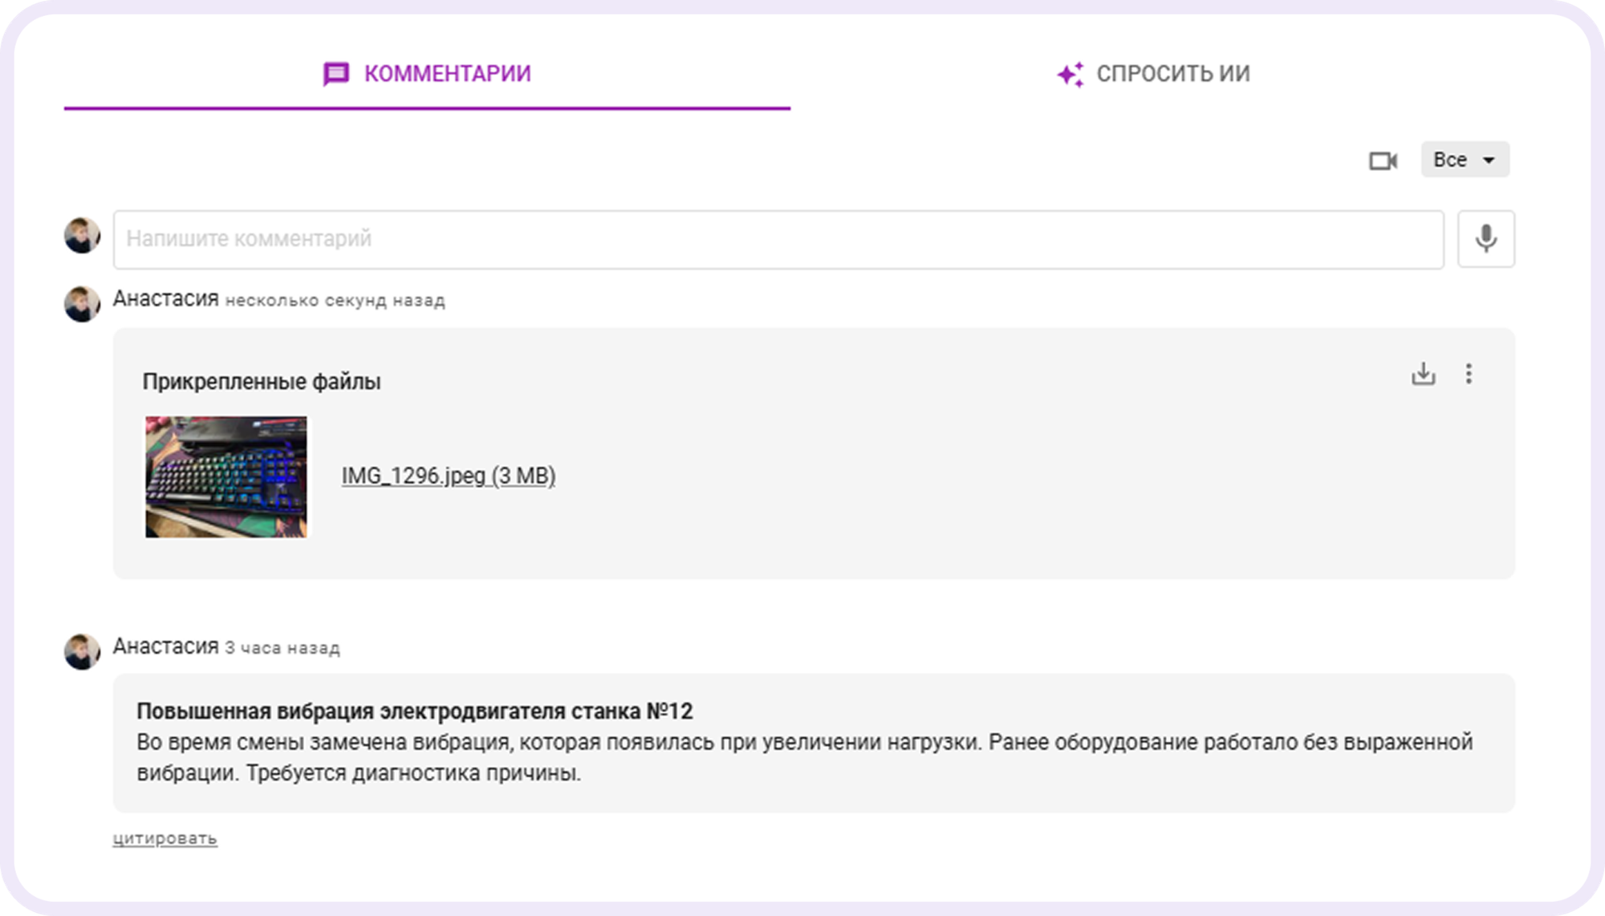The image size is (1605, 916).
Task: Focus the Напишите комментарий input field
Action: (x=778, y=239)
